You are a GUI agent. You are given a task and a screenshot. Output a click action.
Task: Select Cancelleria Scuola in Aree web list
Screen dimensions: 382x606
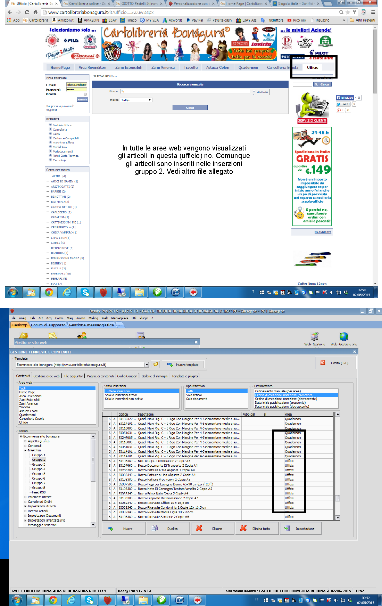(32, 419)
